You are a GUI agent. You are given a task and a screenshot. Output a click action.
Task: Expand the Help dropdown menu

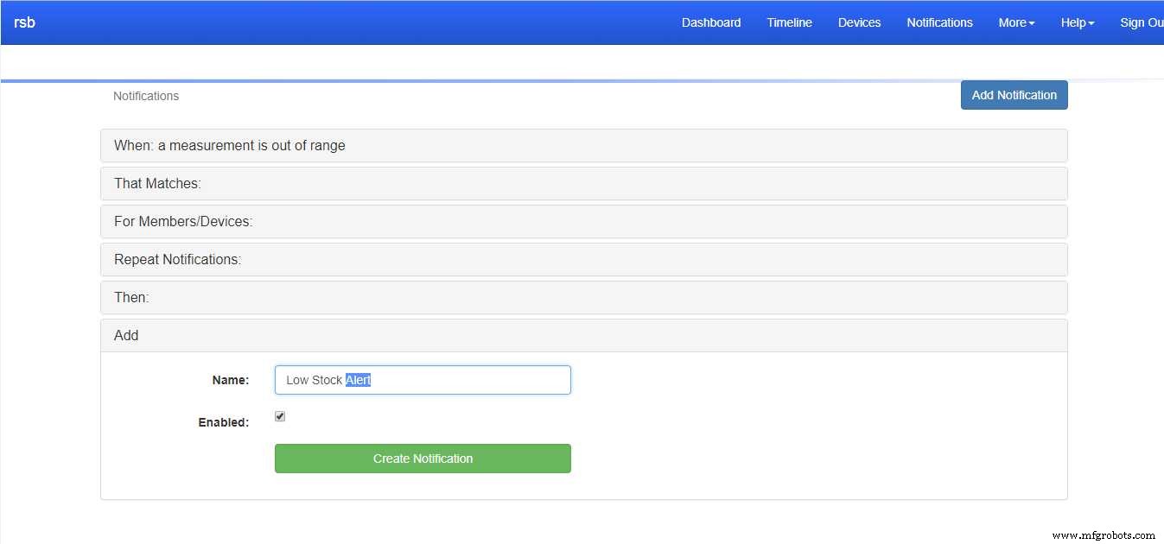click(1077, 22)
